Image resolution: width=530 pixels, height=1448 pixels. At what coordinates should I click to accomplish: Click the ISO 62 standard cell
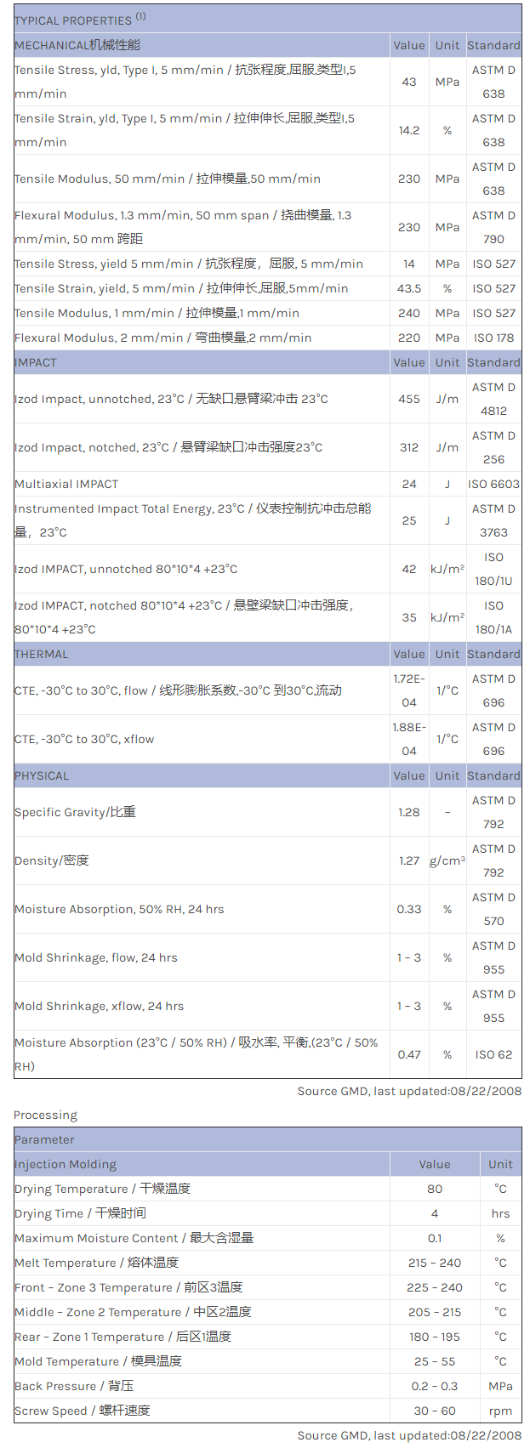coord(493,1054)
